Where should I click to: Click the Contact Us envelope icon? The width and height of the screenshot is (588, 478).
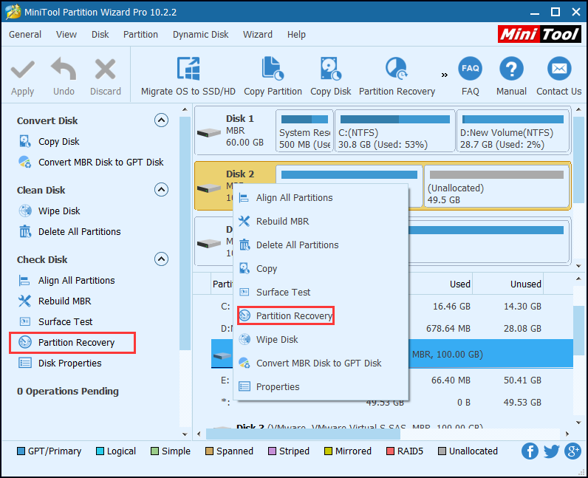click(559, 69)
